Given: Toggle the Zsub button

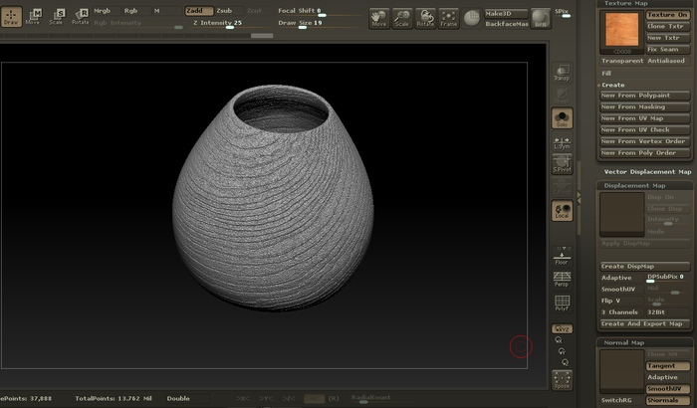Looking at the screenshot, I should coord(229,11).
